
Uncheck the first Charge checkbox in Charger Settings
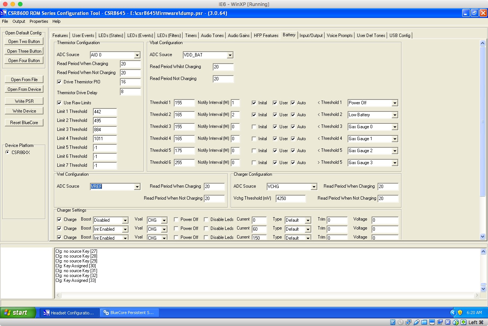tap(59, 219)
